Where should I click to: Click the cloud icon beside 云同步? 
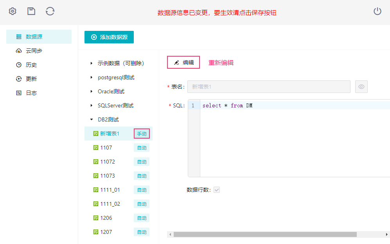[19, 51]
